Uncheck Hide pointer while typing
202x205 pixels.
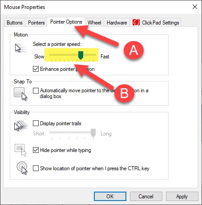coord(36,150)
